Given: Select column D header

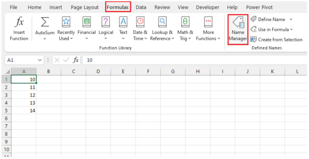Looking at the screenshot, I should pyautogui.click(x=98, y=72).
